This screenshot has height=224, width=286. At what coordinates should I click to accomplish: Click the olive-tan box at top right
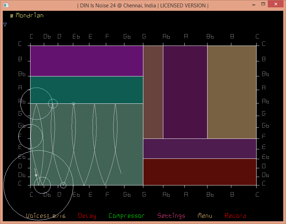(232, 92)
